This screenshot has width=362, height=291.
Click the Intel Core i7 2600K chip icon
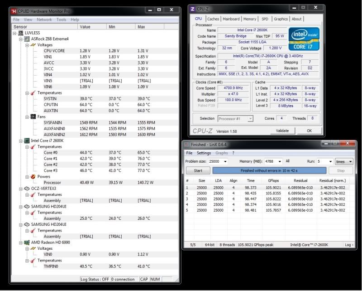click(x=27, y=141)
